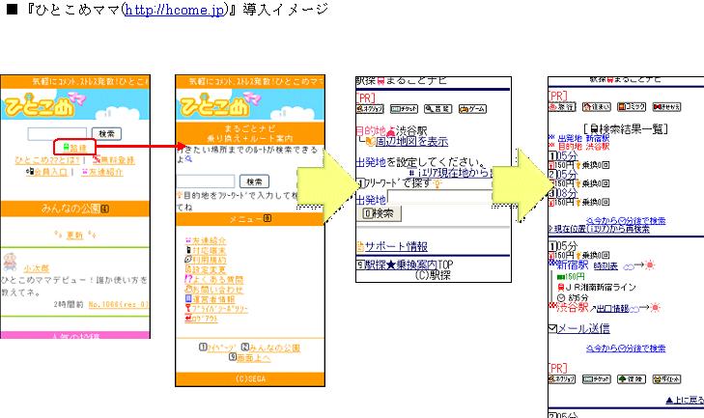Open the hcome.jp URL link in the title

(175, 10)
